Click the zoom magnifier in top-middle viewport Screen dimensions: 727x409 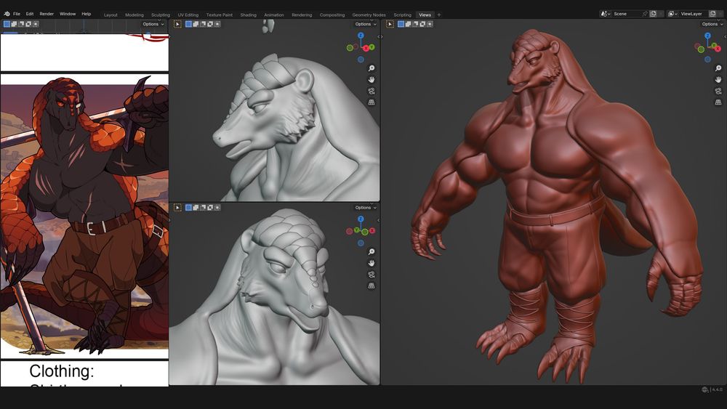pyautogui.click(x=371, y=68)
